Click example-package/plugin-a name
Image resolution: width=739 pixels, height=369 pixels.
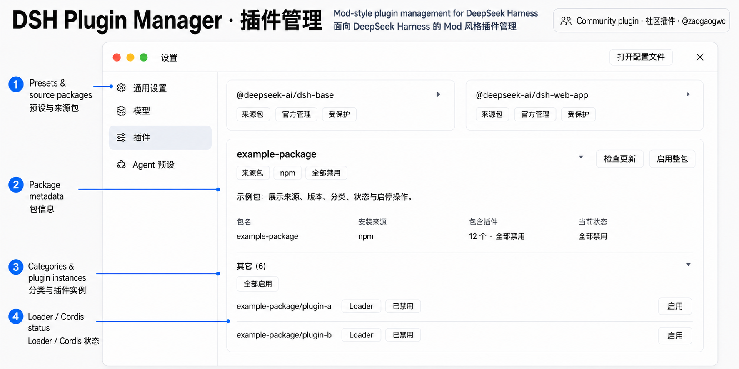tap(284, 307)
